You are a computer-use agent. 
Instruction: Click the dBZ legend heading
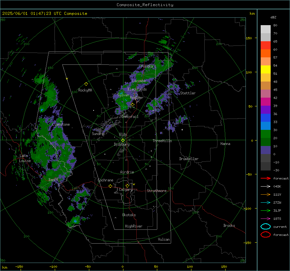click(x=273, y=17)
